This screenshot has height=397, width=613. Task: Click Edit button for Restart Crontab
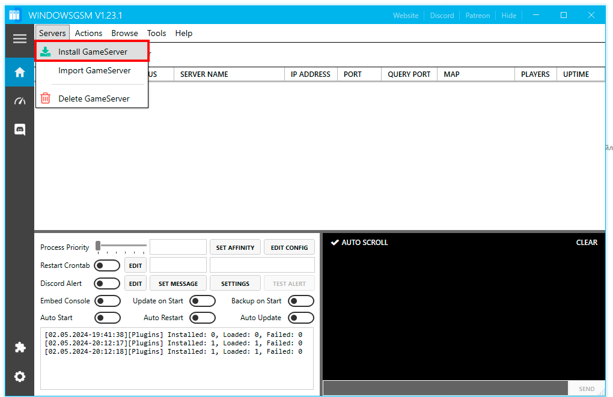(x=136, y=265)
